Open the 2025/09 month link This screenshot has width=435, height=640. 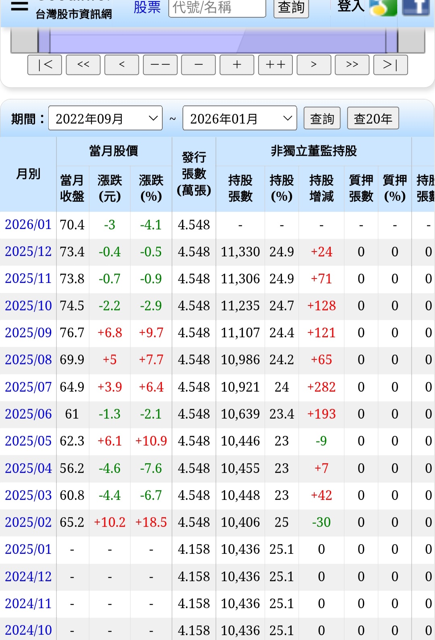[28, 333]
